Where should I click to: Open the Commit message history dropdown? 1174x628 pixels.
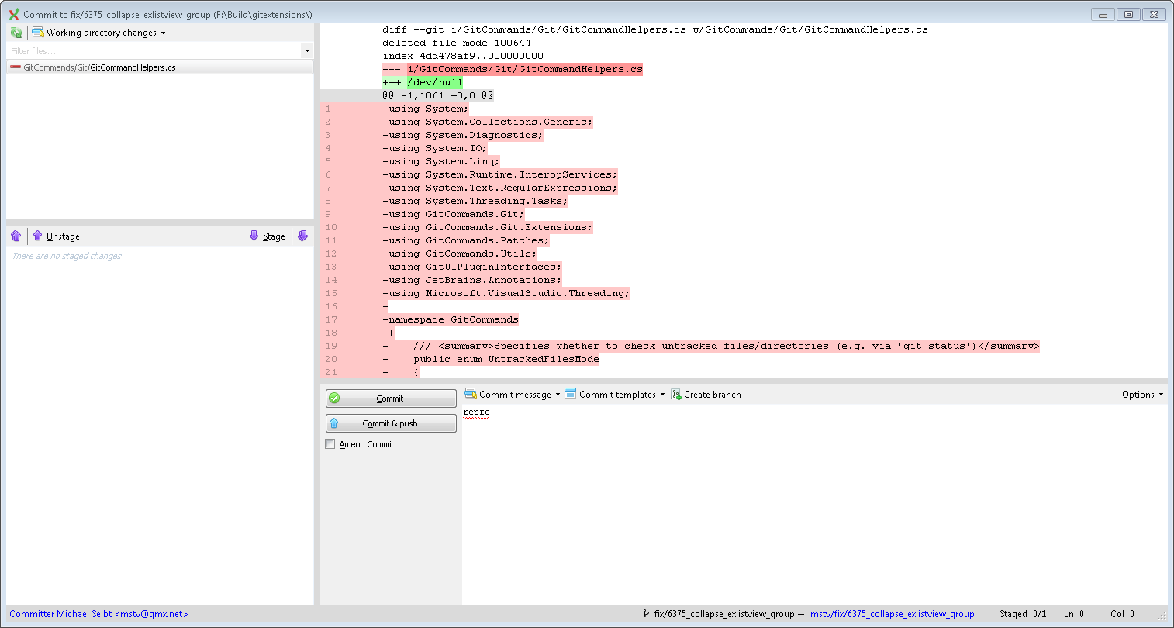(558, 394)
